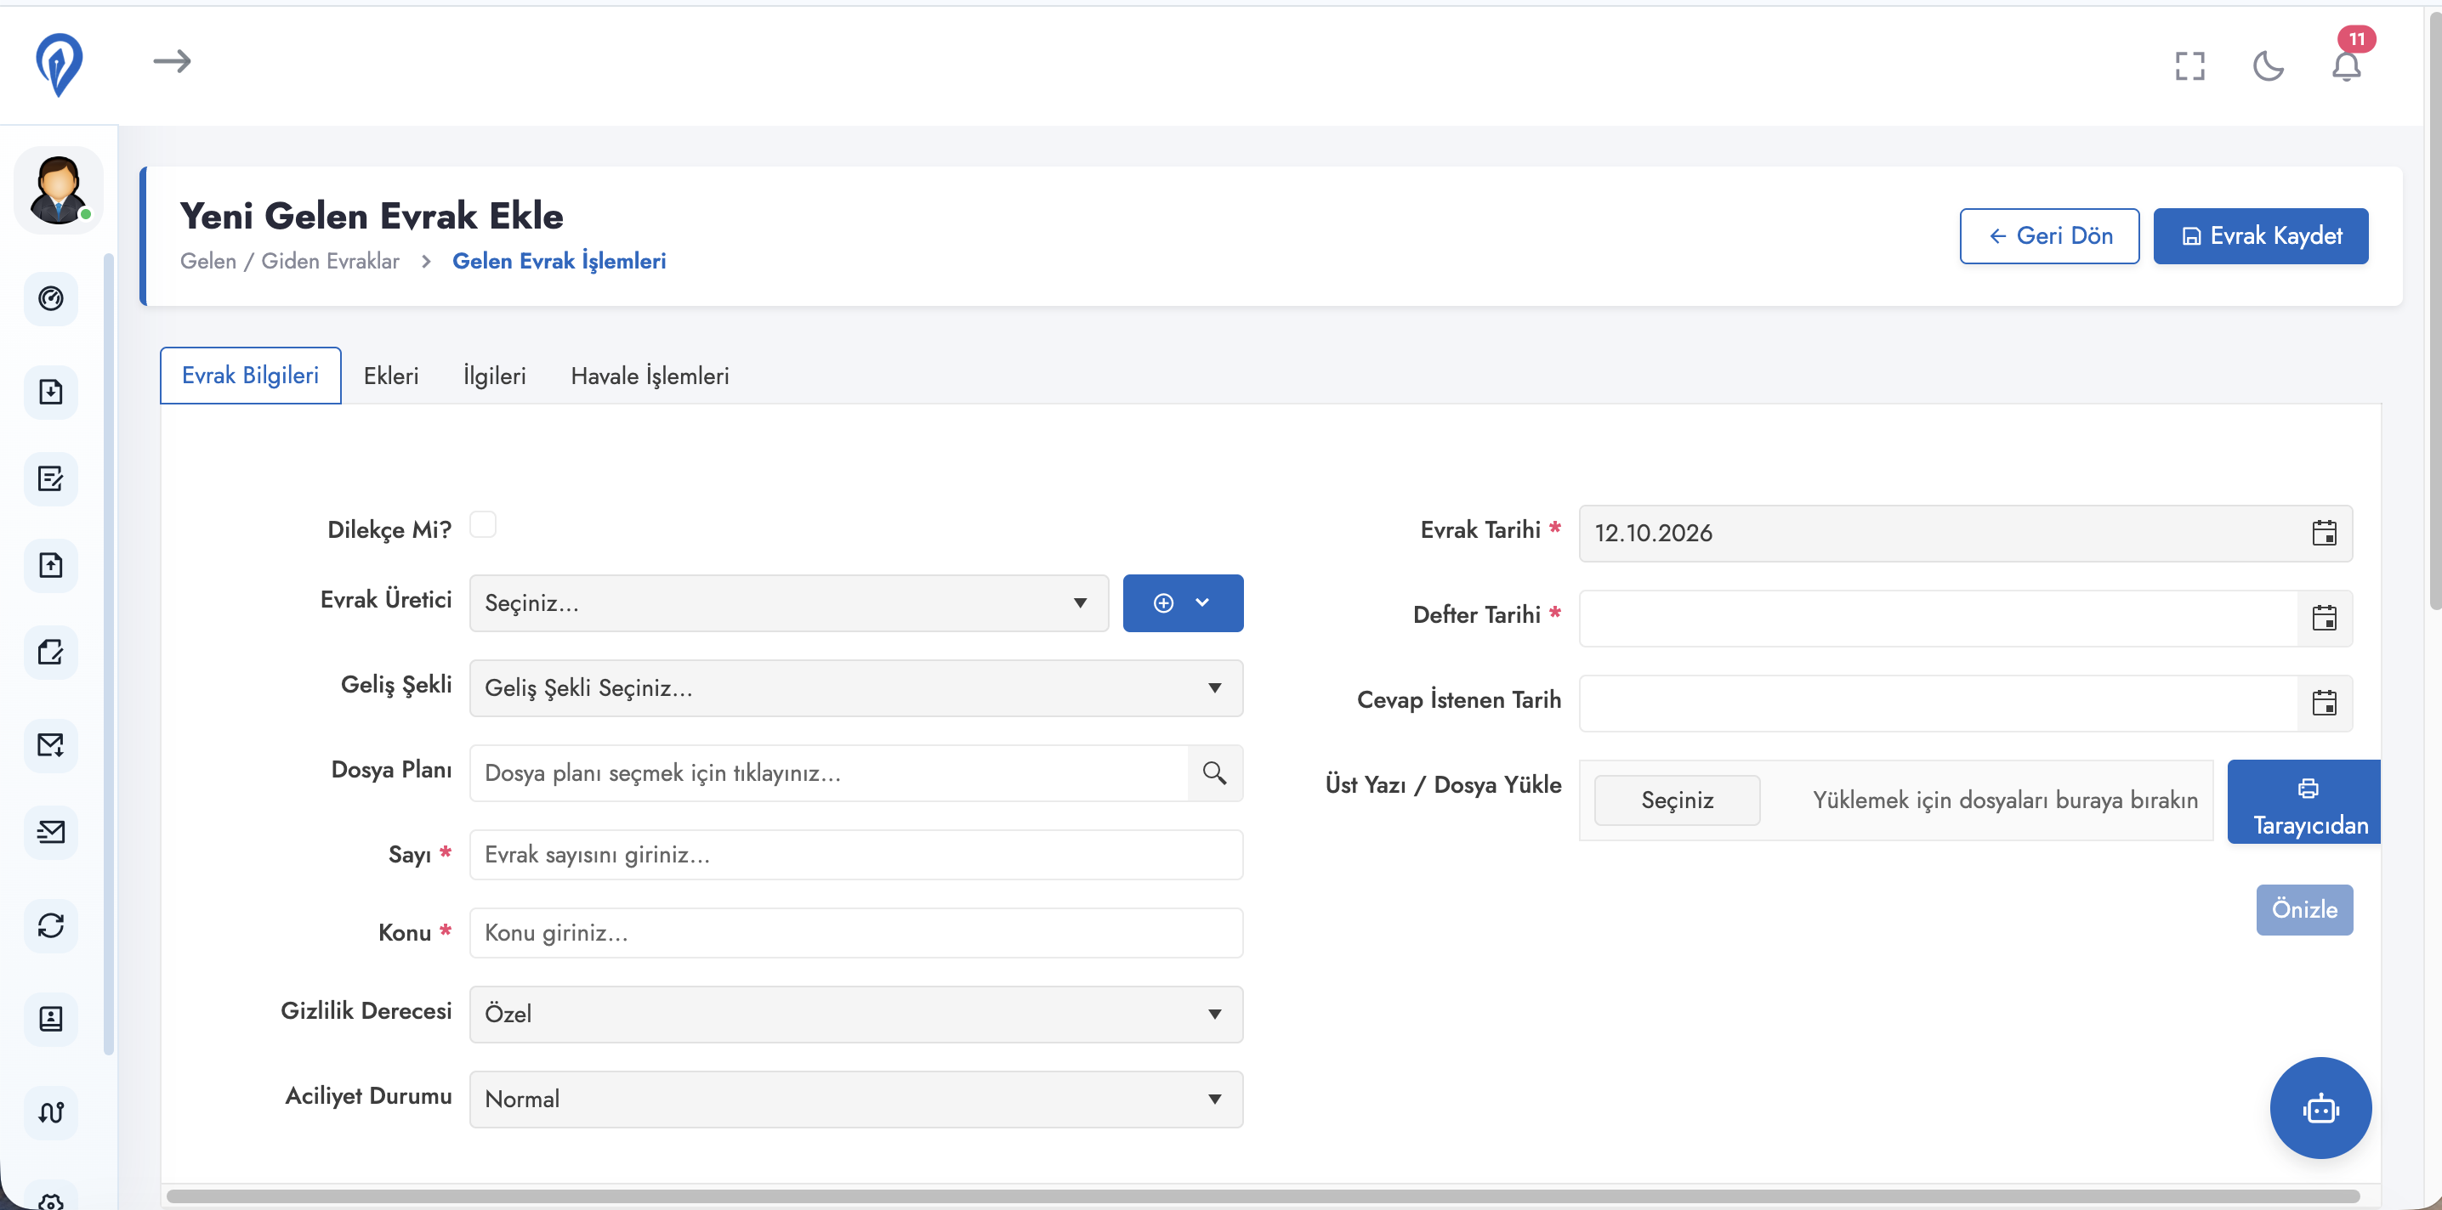Viewport: 2442px width, 1210px height.
Task: Click the Önizle preview button
Action: [x=2303, y=910]
